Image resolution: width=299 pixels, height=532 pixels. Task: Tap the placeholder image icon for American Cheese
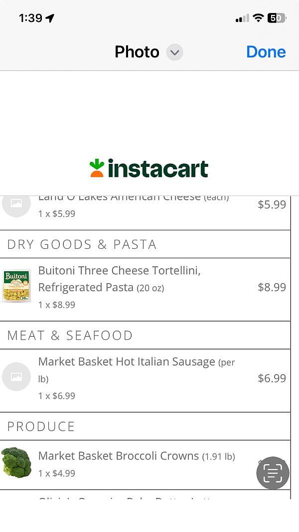(16, 203)
